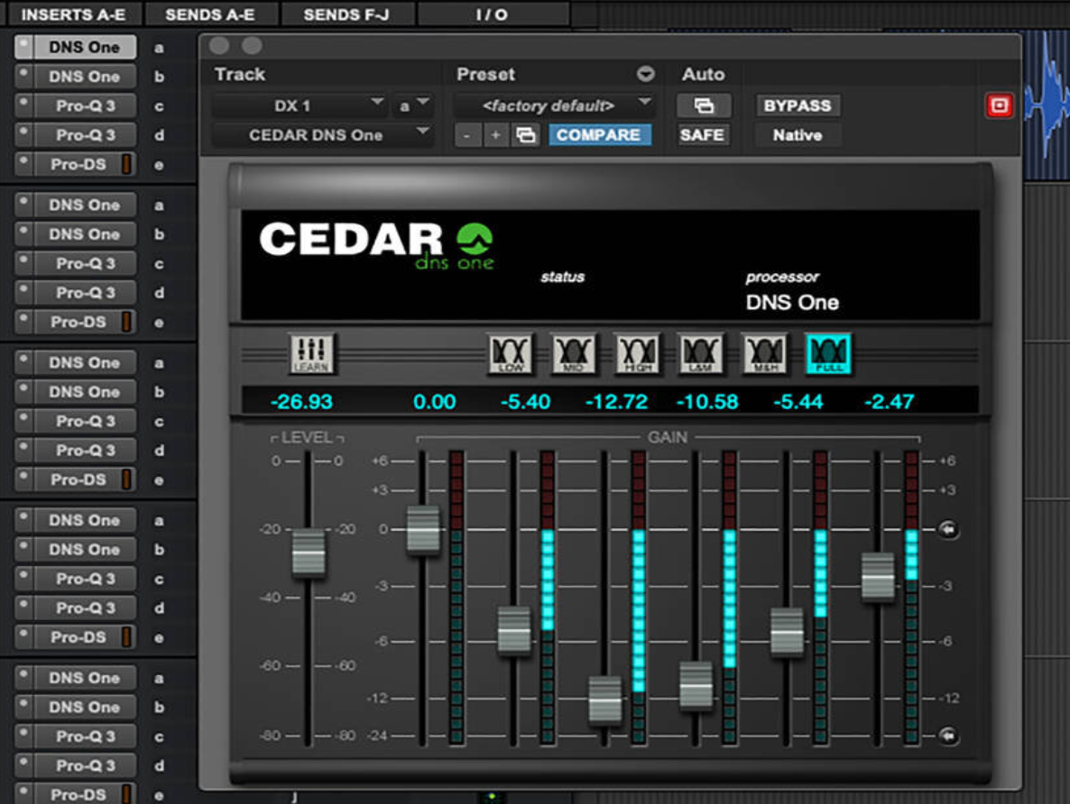Click the SENDS A-E column header
Image resolution: width=1070 pixels, height=804 pixels.
(210, 14)
